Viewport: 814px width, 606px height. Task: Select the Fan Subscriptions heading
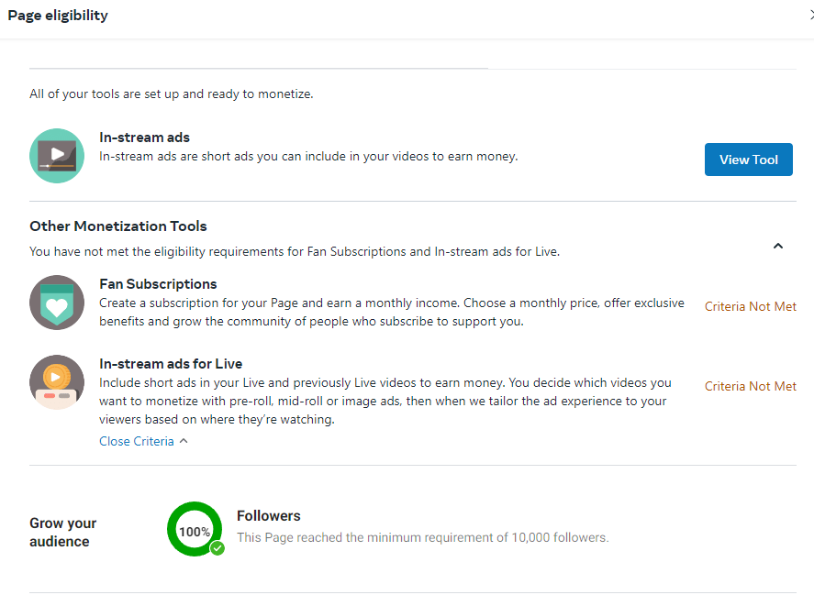point(158,284)
